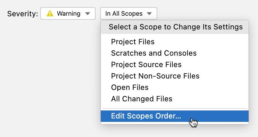The image size is (258, 137).
Task: Click the In All Scopes arrow
Action: pyautogui.click(x=149, y=14)
